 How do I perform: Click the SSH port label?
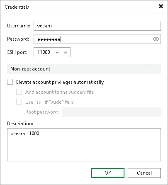17,52
